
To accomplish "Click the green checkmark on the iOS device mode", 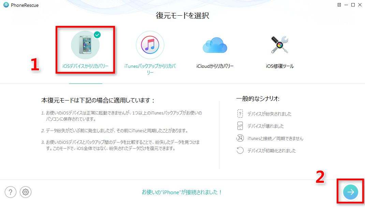I will pyautogui.click(x=97, y=35).
